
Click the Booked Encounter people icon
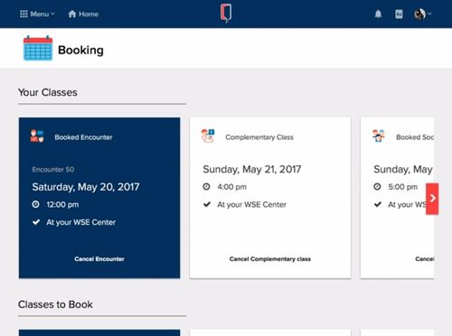(x=37, y=136)
